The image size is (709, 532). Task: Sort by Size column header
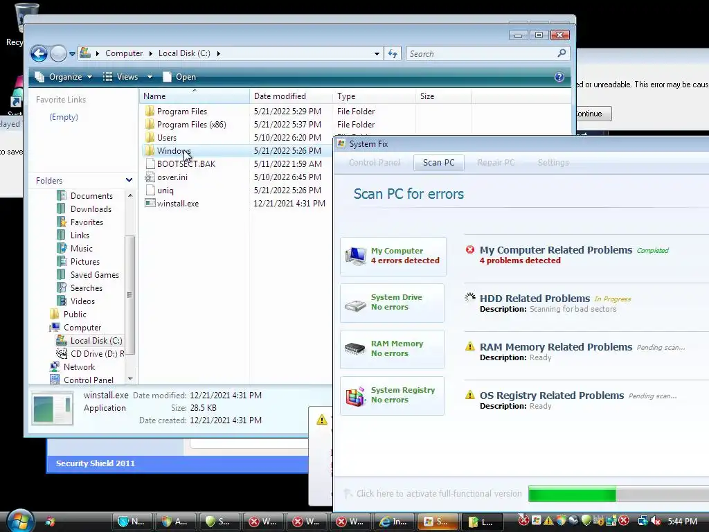tap(443, 96)
